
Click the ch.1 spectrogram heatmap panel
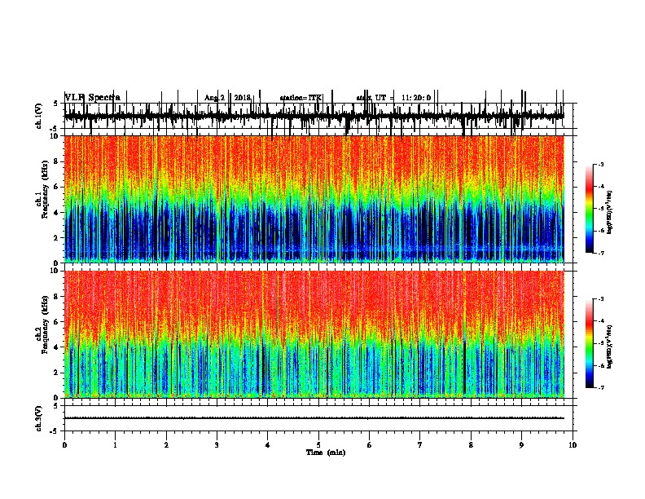(314, 199)
